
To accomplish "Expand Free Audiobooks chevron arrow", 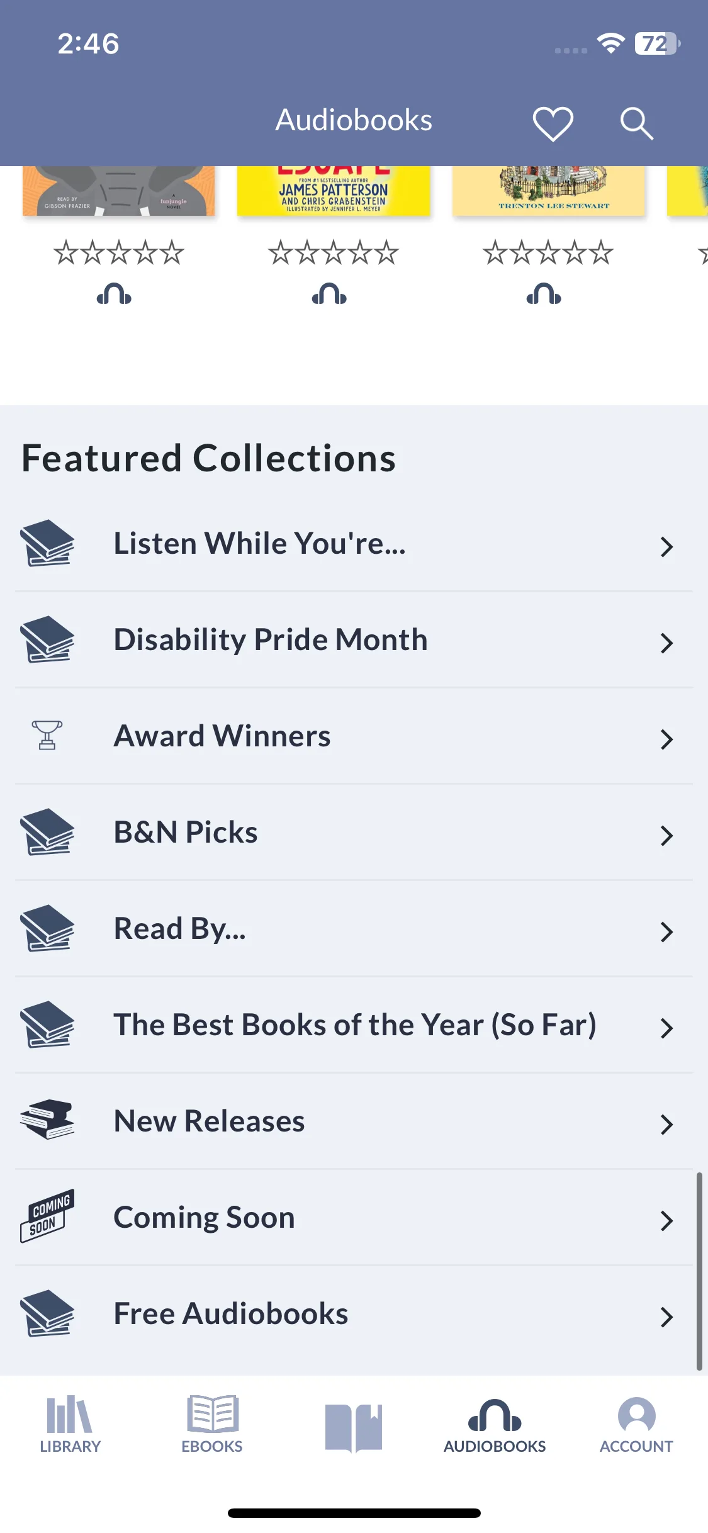I will tap(666, 1317).
